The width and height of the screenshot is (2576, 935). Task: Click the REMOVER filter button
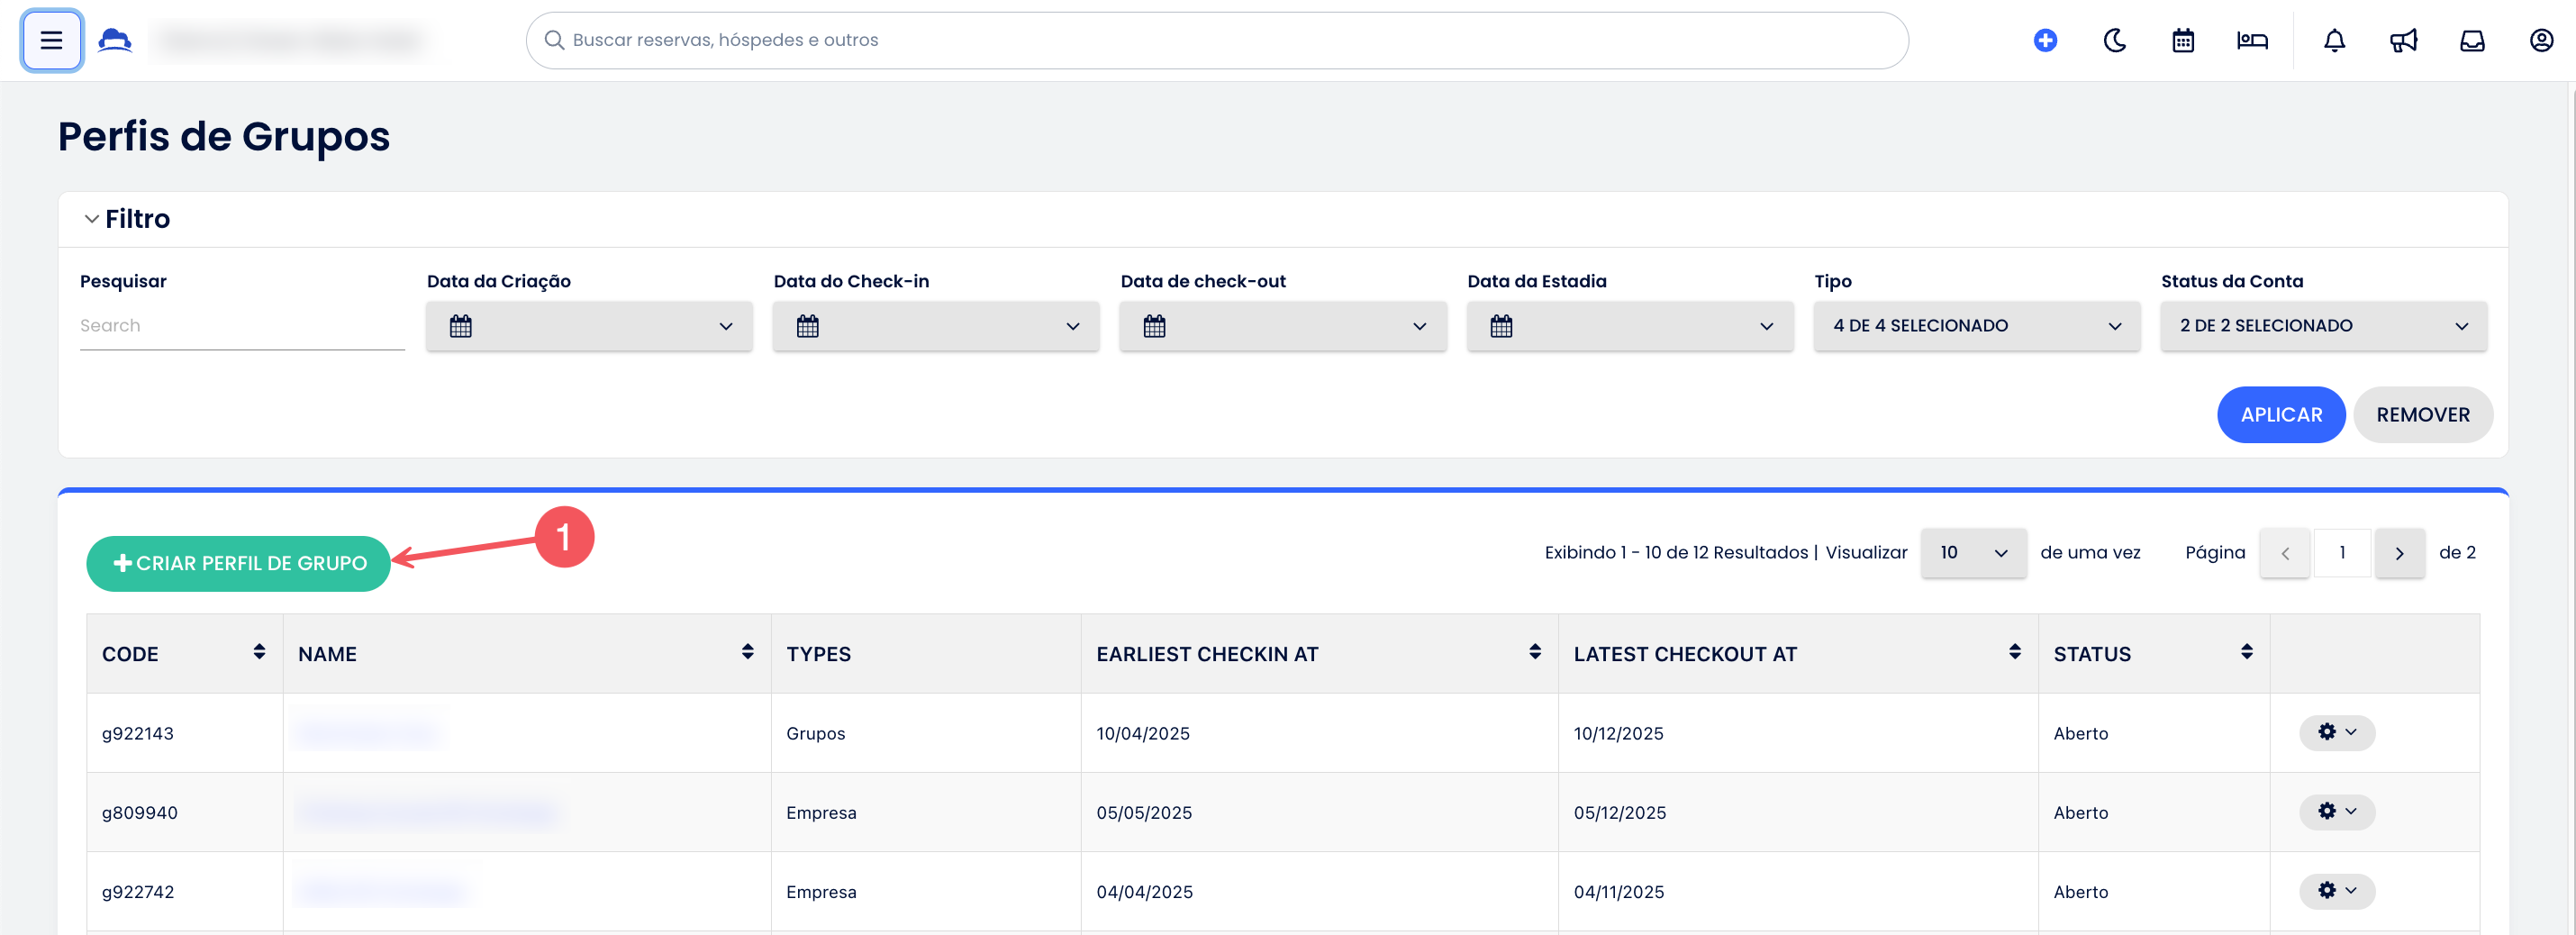tap(2422, 414)
